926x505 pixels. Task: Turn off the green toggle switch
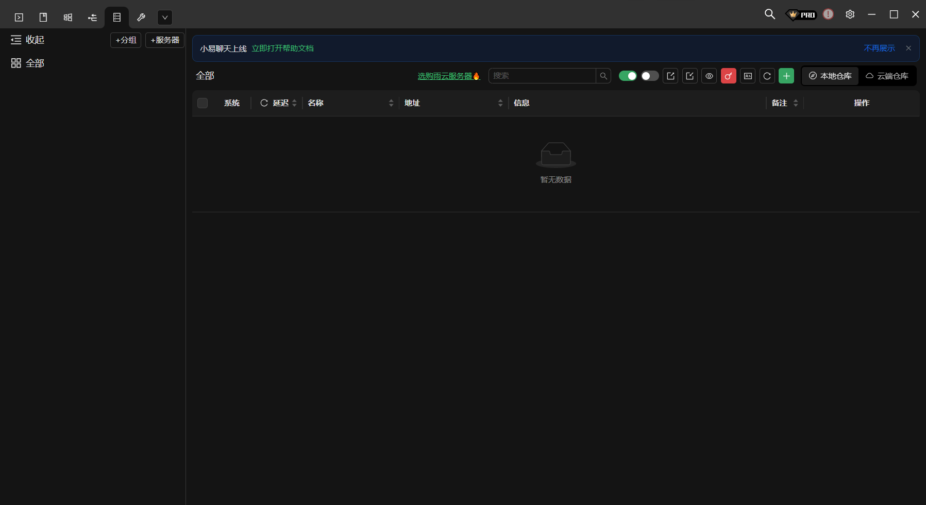point(628,76)
